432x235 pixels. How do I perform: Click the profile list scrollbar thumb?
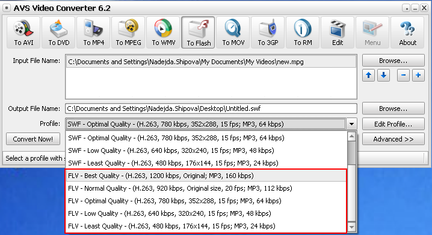point(351,153)
